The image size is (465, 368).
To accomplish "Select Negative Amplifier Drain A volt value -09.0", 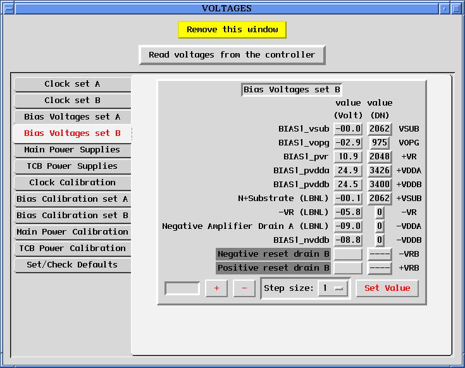I will [348, 226].
